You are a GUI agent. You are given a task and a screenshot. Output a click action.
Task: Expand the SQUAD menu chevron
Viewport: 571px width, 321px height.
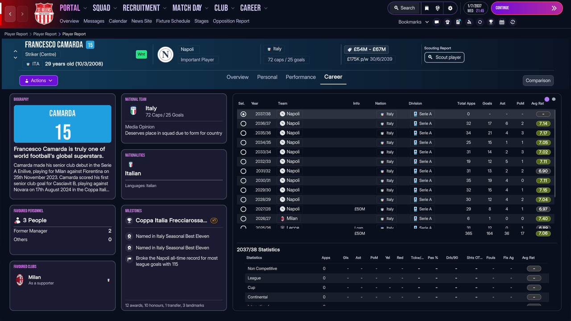(115, 8)
